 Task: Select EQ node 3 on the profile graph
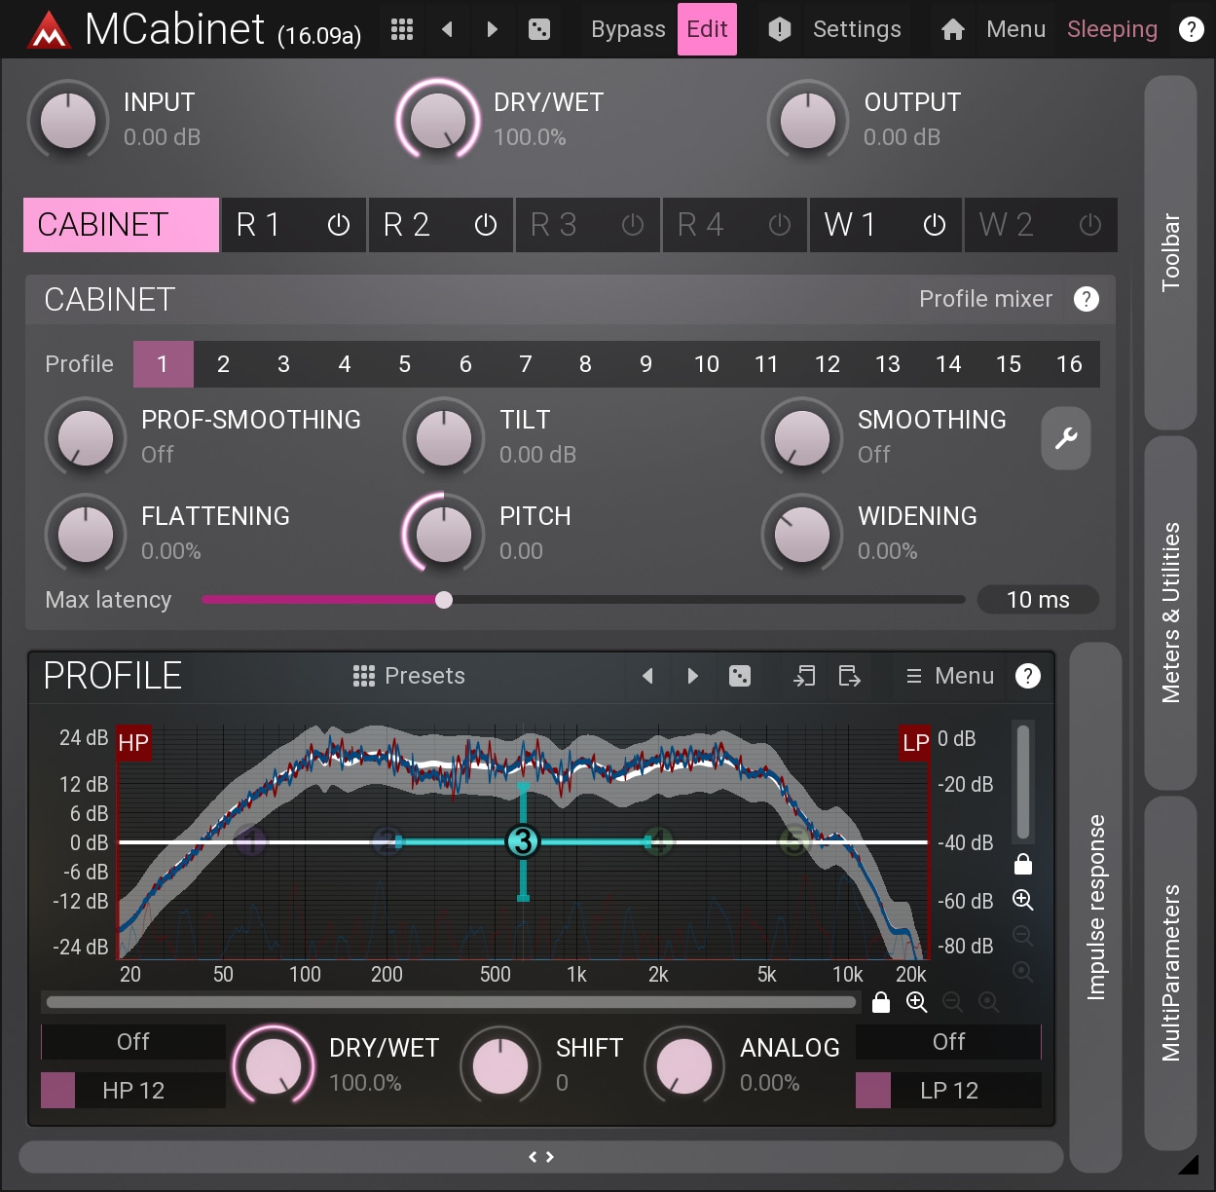[523, 841]
